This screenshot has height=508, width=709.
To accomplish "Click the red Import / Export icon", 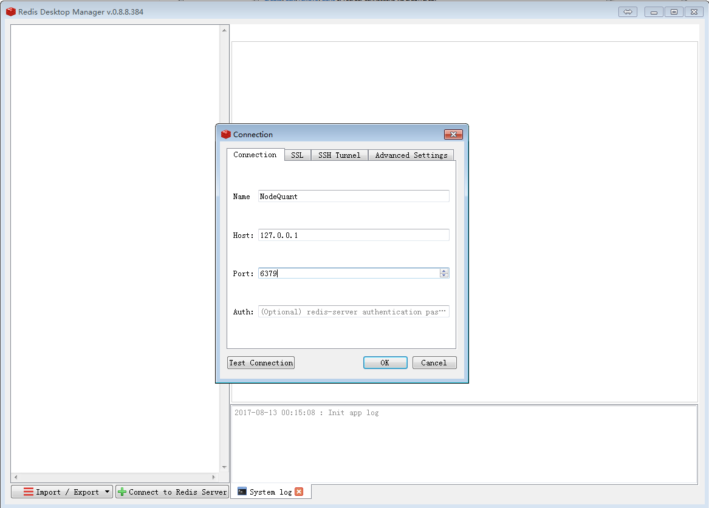I will [29, 492].
